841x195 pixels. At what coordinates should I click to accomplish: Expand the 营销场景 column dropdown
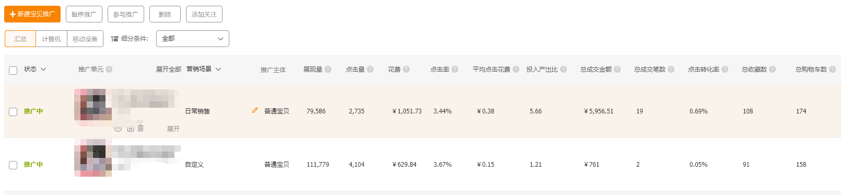[218, 69]
